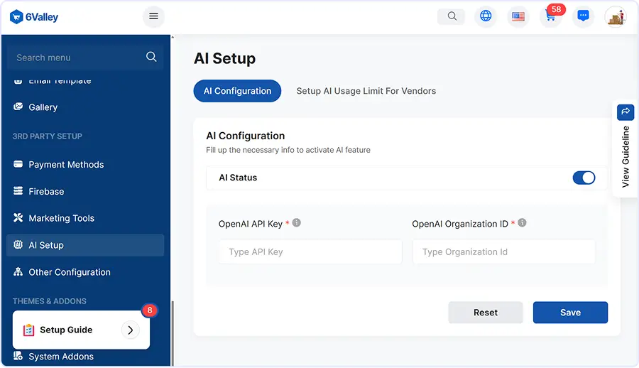Click the OpenAI Organization ID info icon
639x368 pixels.
[522, 223]
